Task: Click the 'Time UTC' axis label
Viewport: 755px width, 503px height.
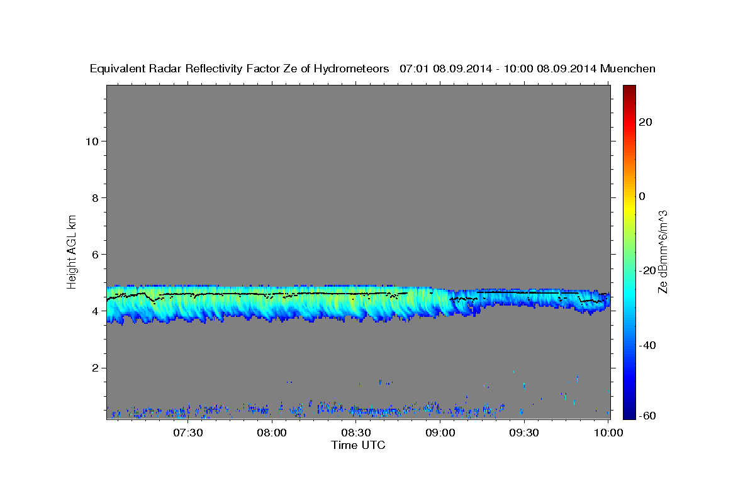Action: [358, 445]
